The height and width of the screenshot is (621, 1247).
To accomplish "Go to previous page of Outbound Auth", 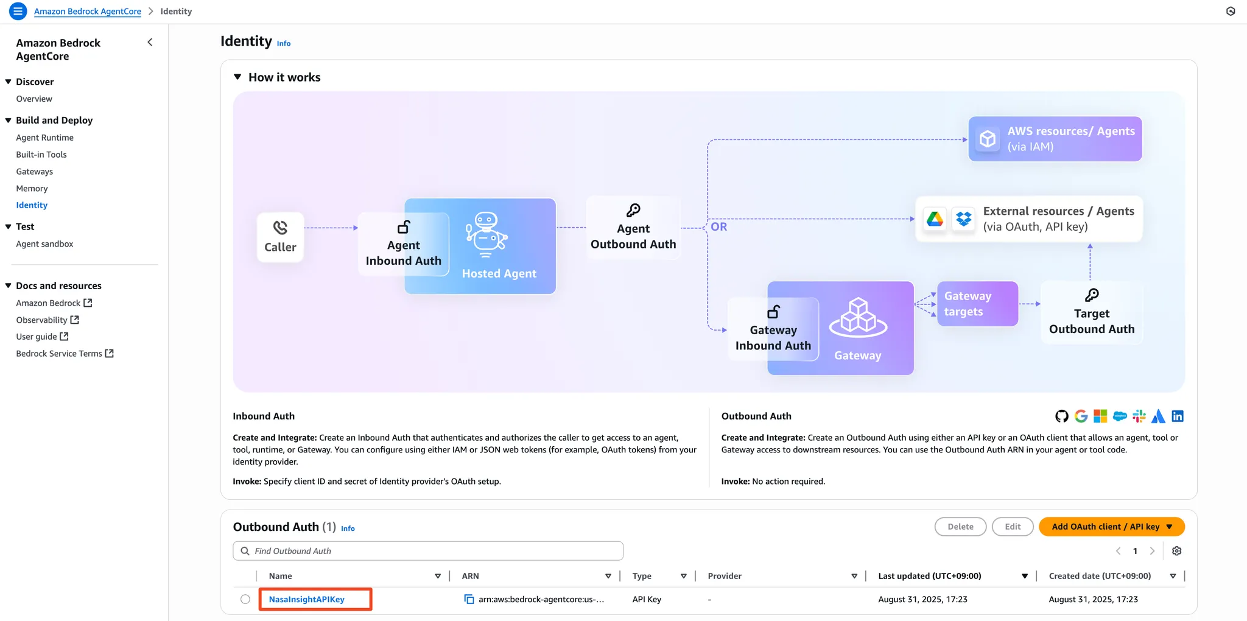I will pos(1118,551).
